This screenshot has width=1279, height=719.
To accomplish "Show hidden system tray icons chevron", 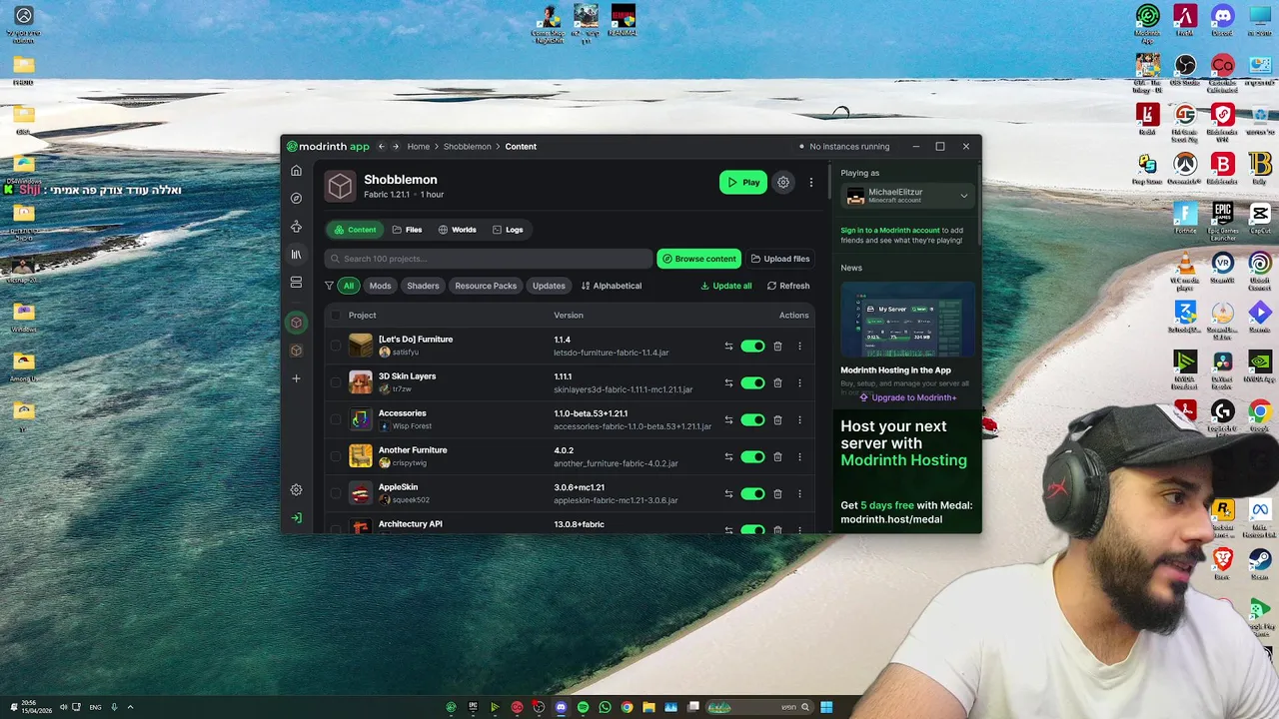I will [130, 707].
